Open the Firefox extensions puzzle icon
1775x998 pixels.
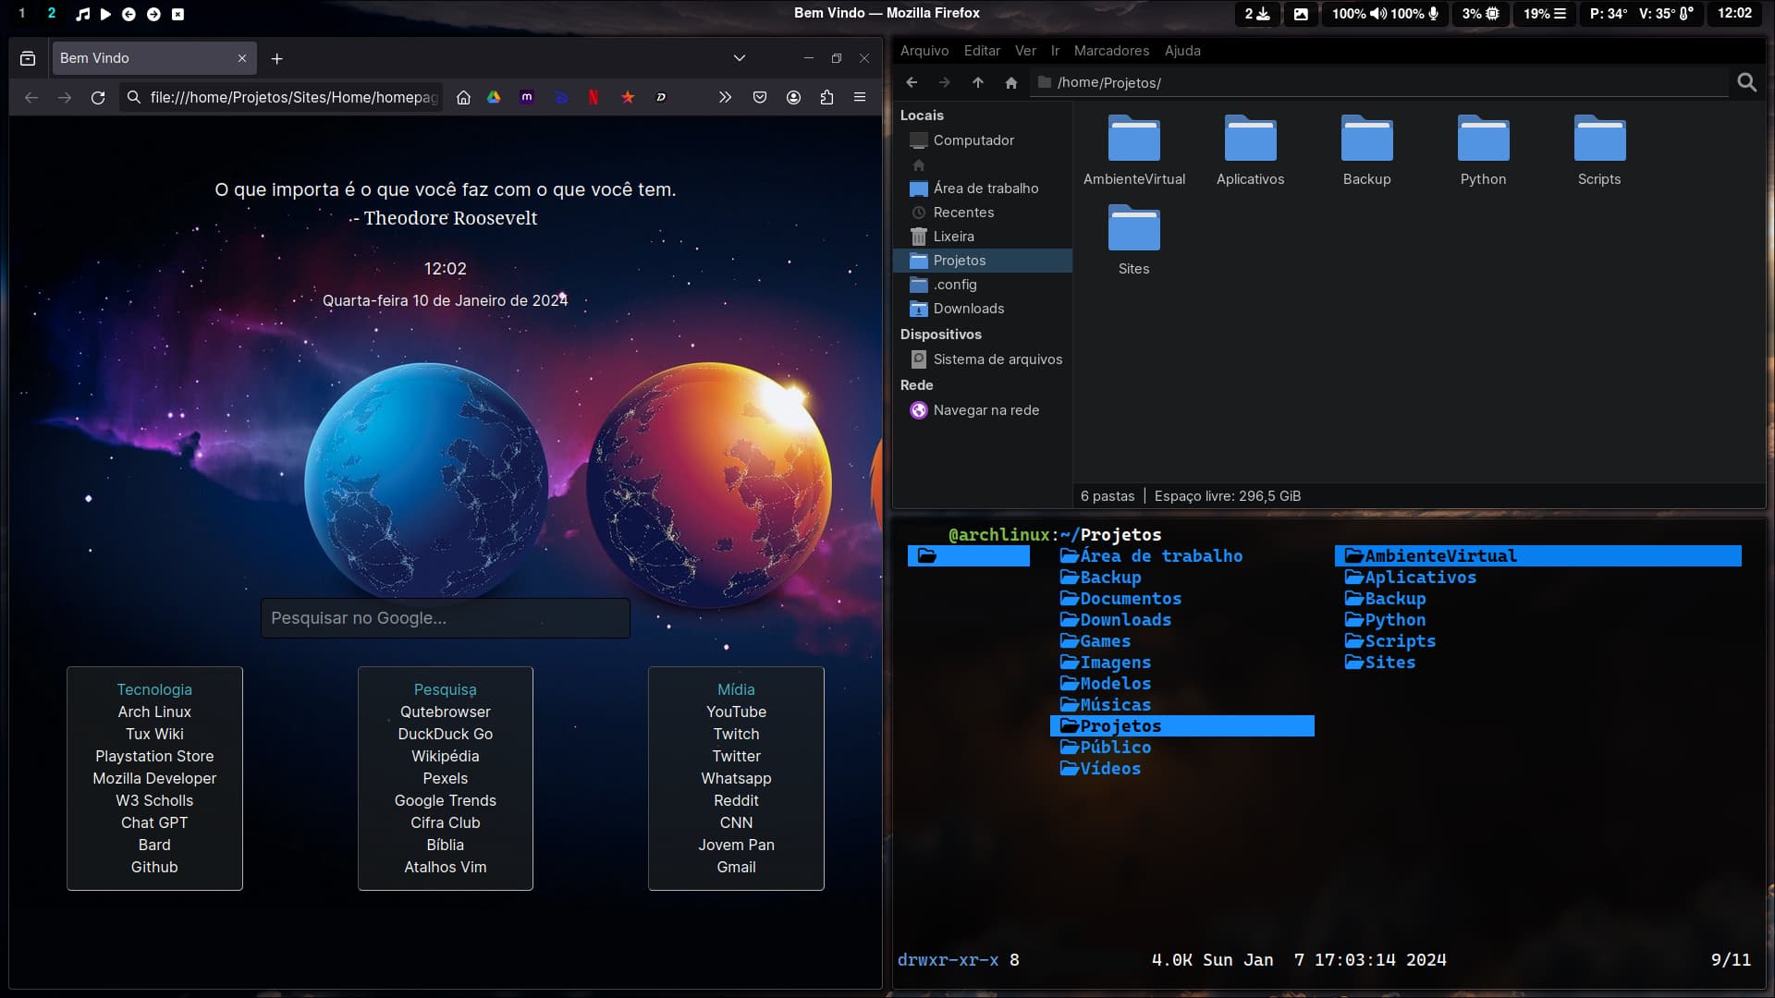pyautogui.click(x=826, y=97)
